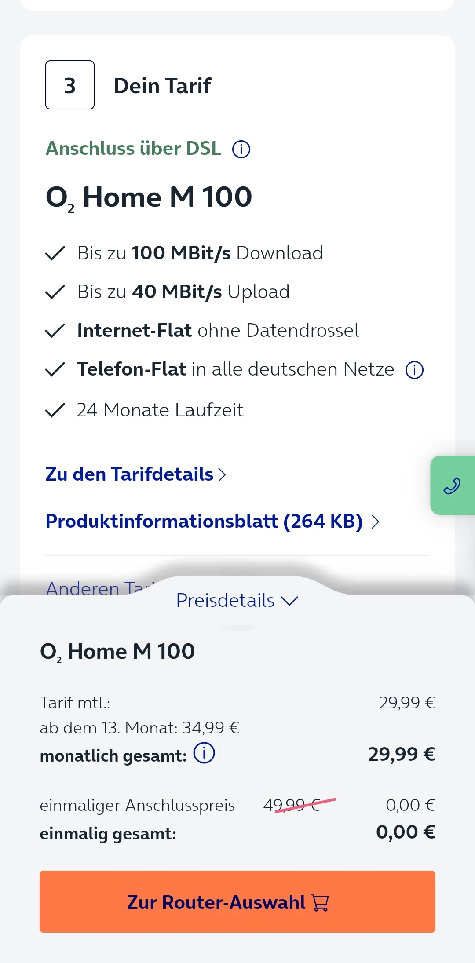Click the crossed-out 49,99 € price
Image resolution: width=475 pixels, height=963 pixels.
click(292, 805)
